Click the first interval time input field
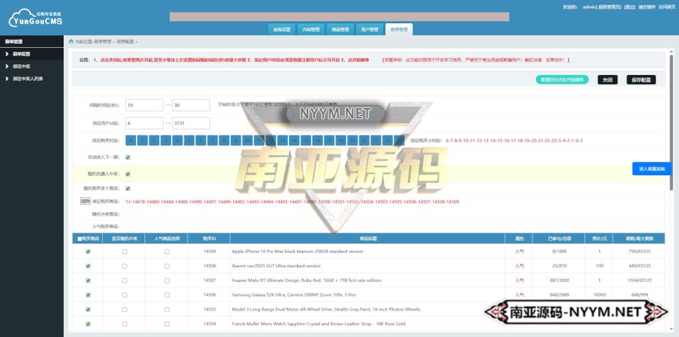The height and width of the screenshot is (337, 679). coord(144,105)
